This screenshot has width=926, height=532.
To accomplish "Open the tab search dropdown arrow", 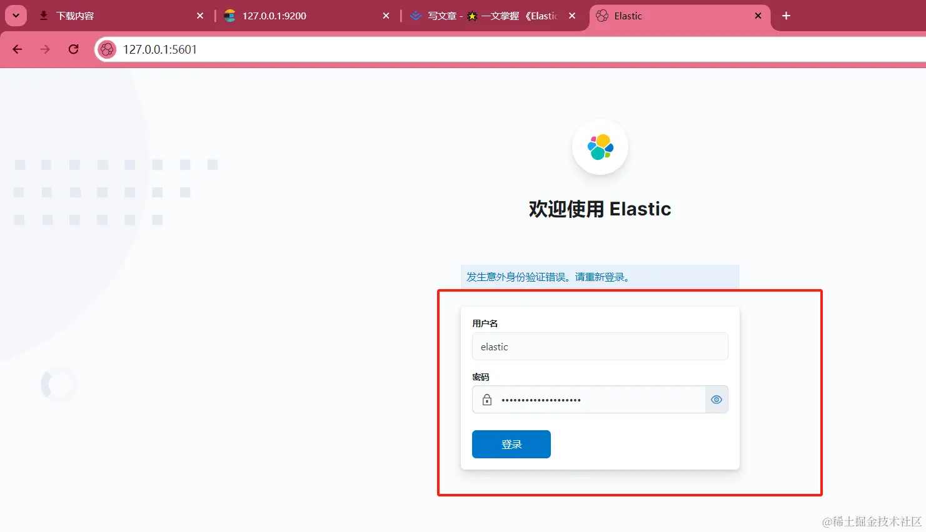I will pyautogui.click(x=16, y=16).
